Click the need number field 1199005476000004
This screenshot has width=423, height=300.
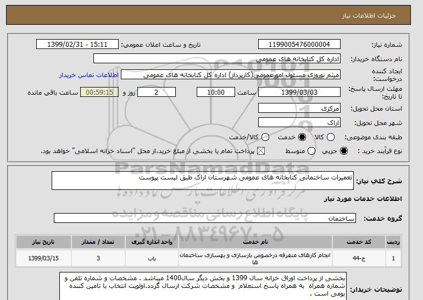tap(299, 45)
